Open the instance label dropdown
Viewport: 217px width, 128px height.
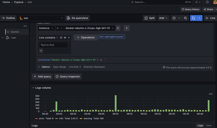click(x=46, y=28)
